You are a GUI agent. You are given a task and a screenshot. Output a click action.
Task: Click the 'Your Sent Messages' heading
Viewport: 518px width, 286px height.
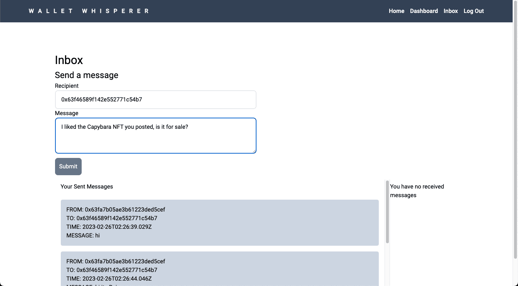(87, 186)
